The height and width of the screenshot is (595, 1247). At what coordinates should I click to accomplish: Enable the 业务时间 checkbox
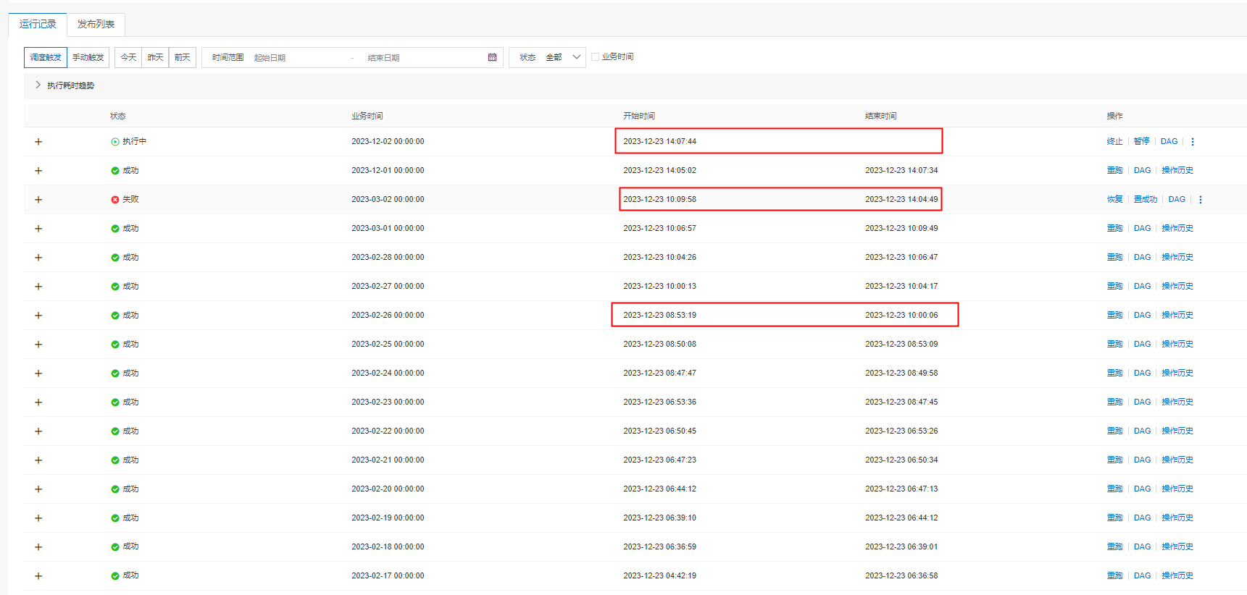pyautogui.click(x=595, y=56)
